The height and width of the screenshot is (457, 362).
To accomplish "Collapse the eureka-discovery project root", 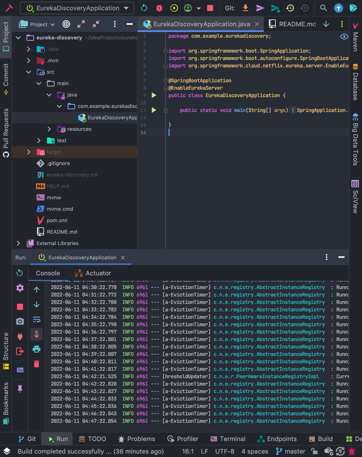I will tap(18, 38).
